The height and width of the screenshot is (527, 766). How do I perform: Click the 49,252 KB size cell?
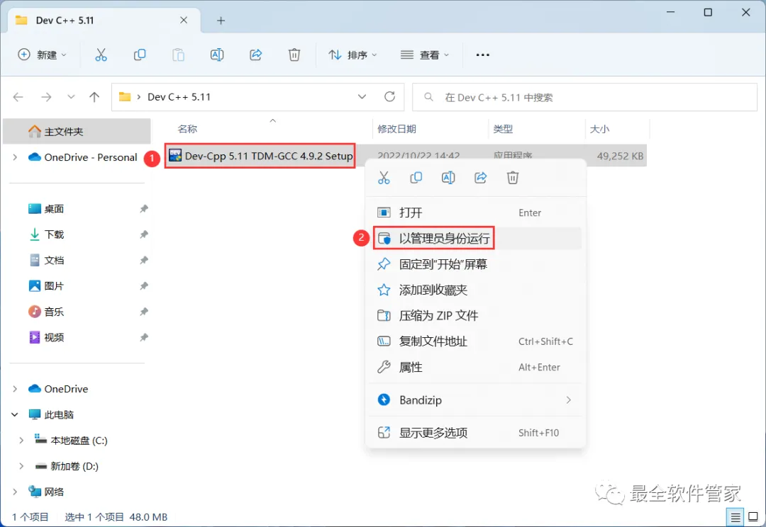pos(620,156)
